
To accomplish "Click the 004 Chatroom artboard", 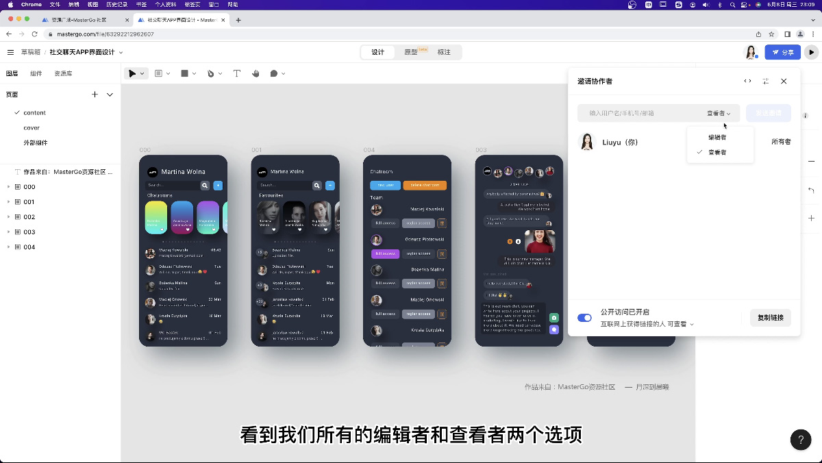I will point(407,251).
